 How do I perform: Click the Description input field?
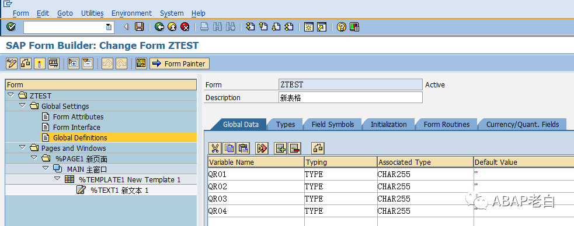point(350,97)
